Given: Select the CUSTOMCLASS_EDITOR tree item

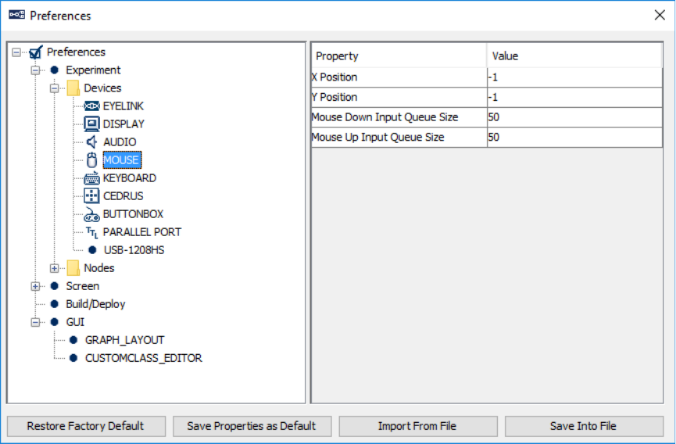Looking at the screenshot, I should coord(143,358).
